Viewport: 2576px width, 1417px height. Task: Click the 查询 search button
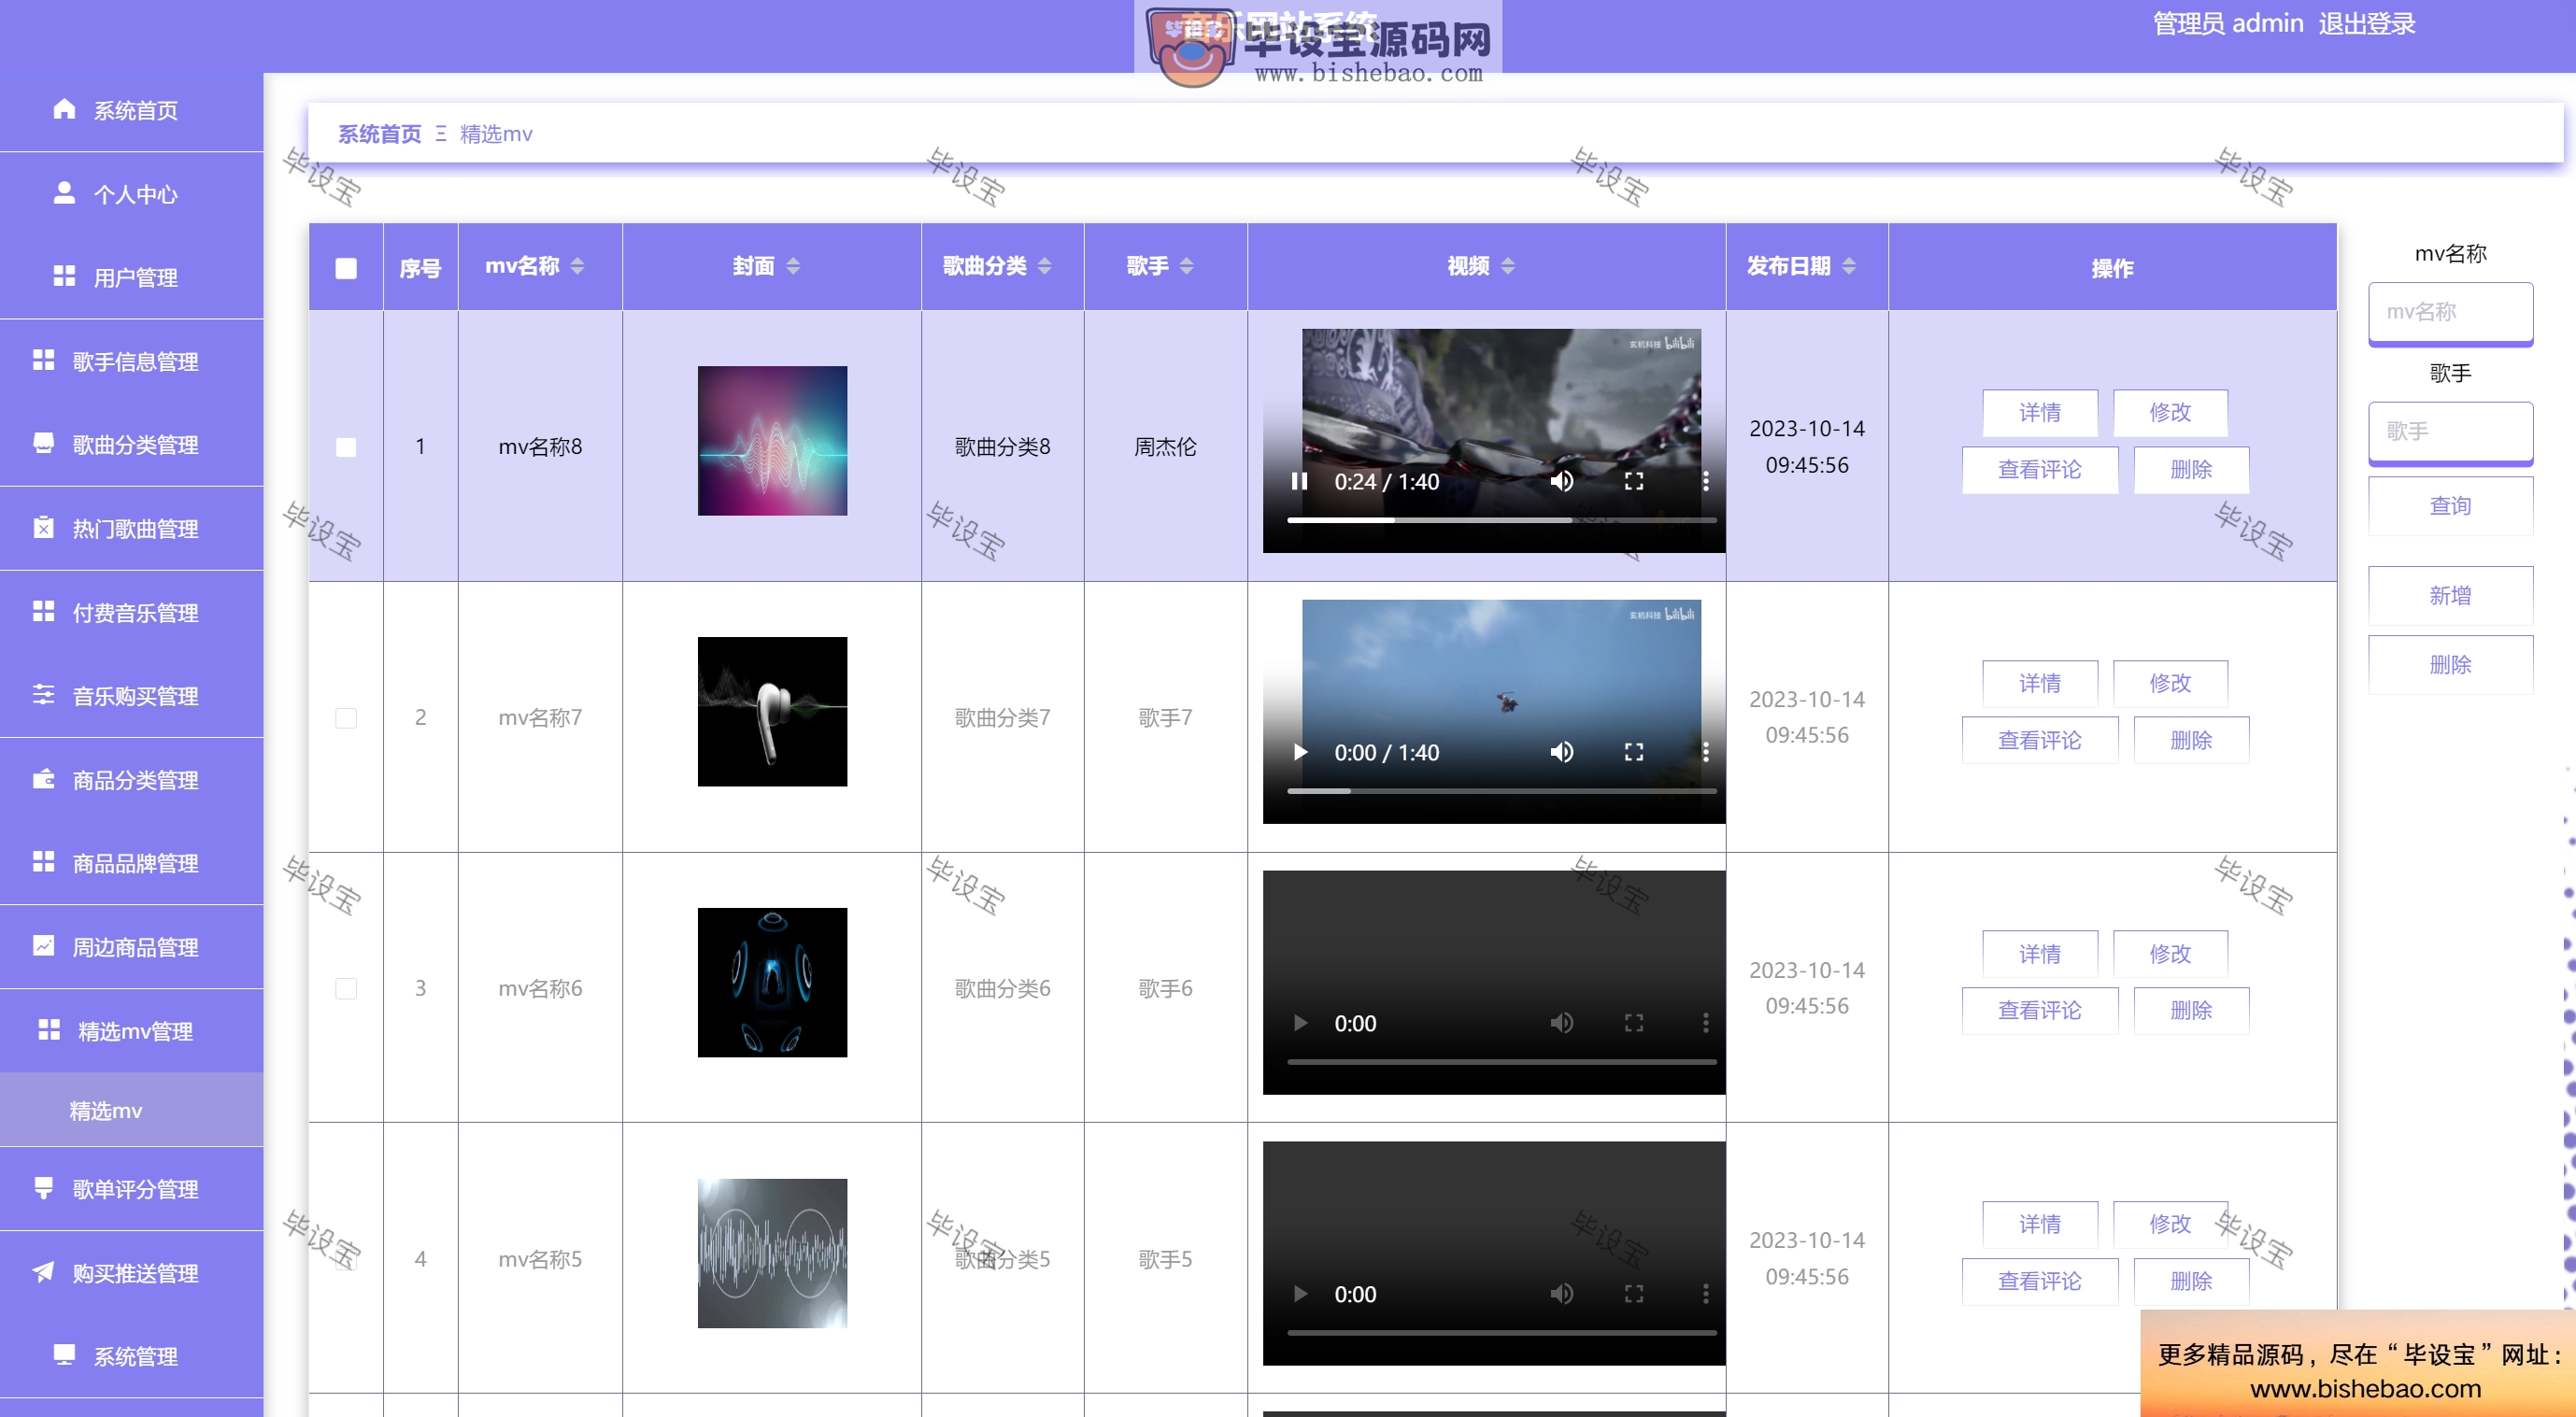(2450, 506)
